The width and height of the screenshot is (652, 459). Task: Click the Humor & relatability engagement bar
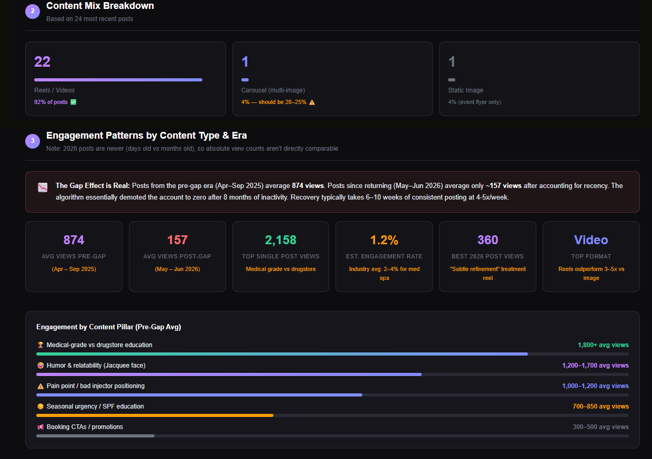click(229, 374)
